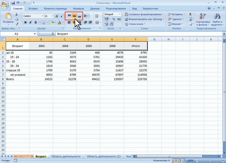Open the Общий number format dropdown

click(120, 14)
